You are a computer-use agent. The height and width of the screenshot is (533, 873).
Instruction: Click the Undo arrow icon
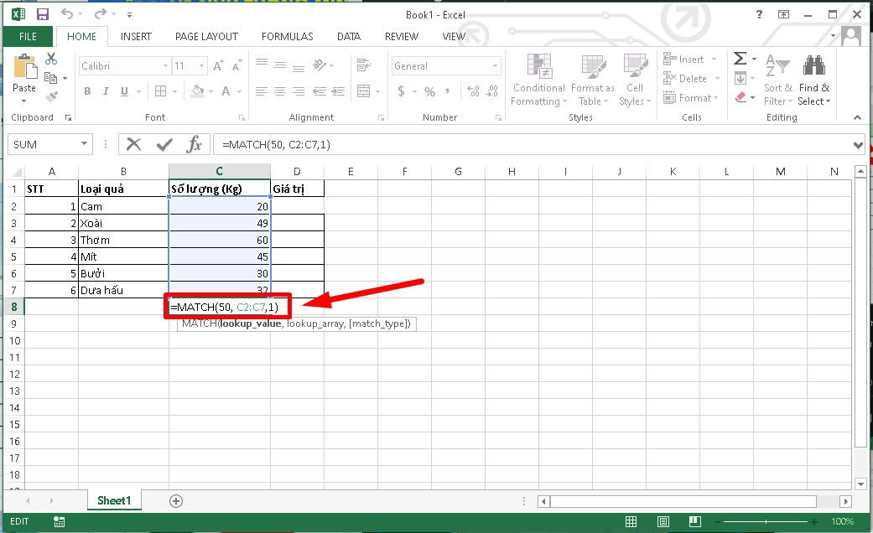point(67,14)
